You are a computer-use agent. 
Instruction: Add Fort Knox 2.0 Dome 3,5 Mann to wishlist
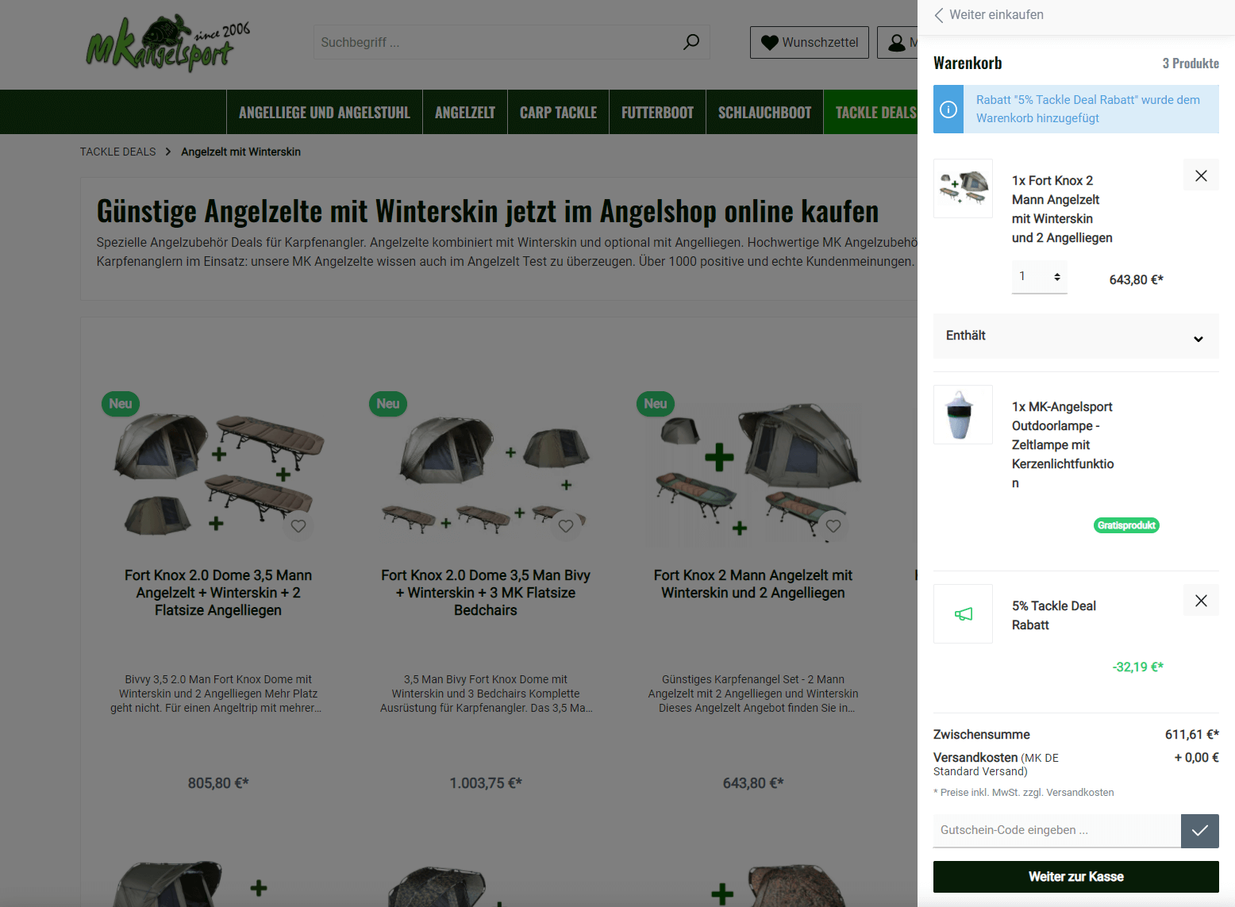click(298, 526)
